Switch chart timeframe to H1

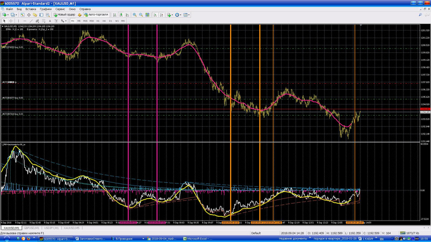[99, 20]
